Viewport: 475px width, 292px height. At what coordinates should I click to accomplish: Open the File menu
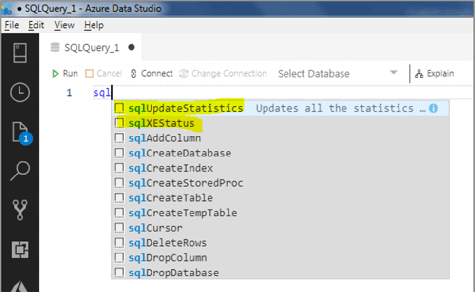click(12, 25)
